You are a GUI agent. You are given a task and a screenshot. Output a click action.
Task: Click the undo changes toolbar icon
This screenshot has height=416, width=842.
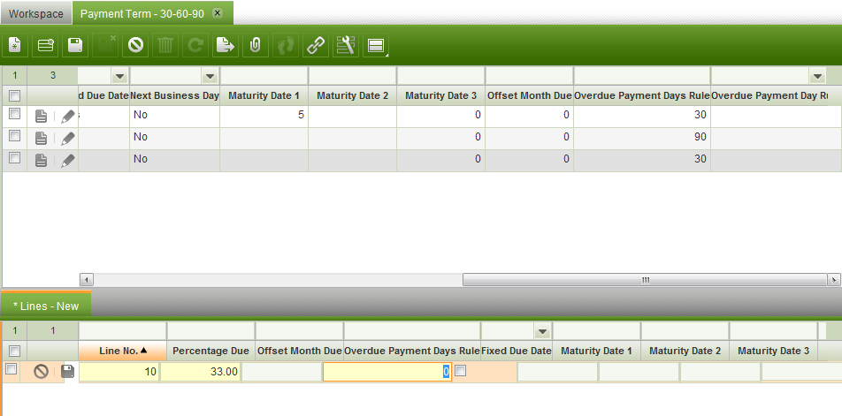coord(135,46)
